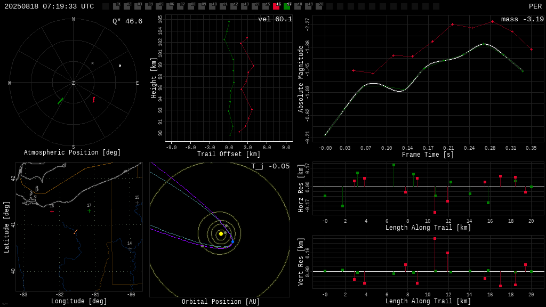This screenshot has height=307, width=546.
Task: Click the mass -3.19 readout
Action: click(x=523, y=19)
